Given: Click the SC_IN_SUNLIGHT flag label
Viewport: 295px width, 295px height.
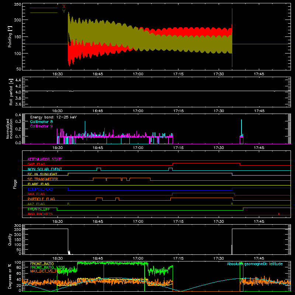Looking at the screenshot, I should (42, 174).
